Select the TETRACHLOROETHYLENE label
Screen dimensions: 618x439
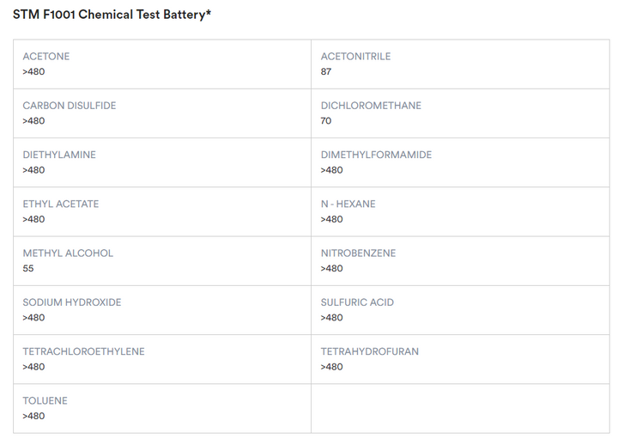pos(83,351)
